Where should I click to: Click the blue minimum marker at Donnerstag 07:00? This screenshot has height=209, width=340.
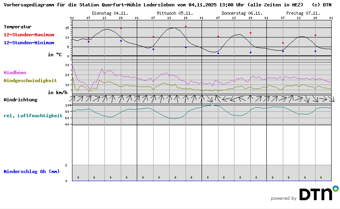pos(218,53)
